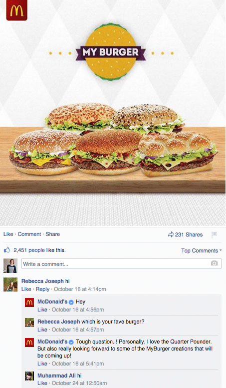Viewport: 226px width, 388px height.
Task: Click the post's Comment link
Action: [x=29, y=234]
